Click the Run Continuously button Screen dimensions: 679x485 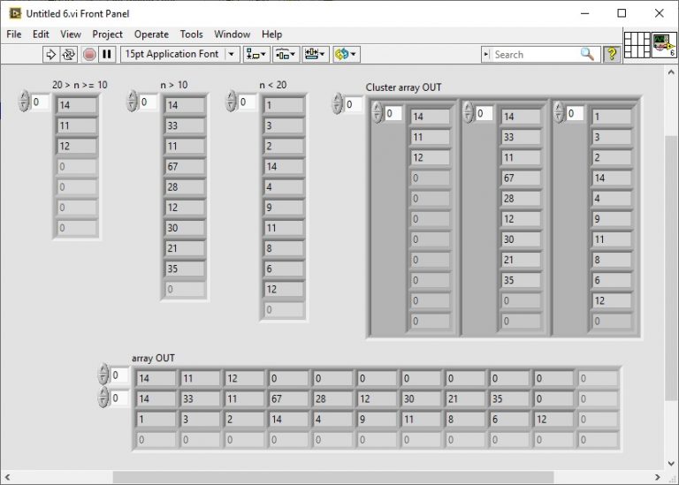click(x=69, y=55)
